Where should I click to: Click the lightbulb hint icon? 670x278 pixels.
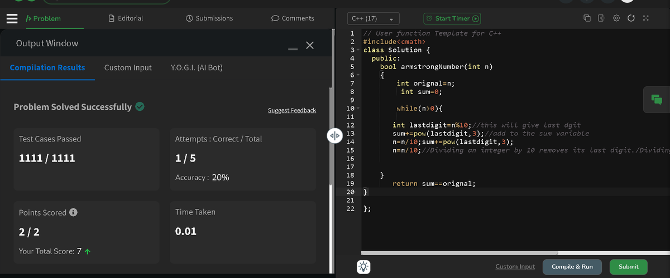coord(363,266)
